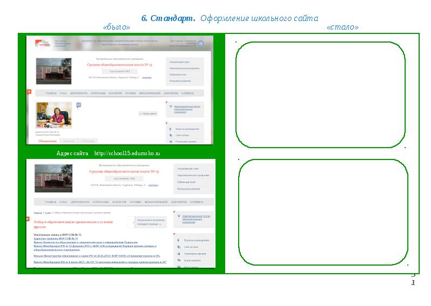Open ДОКУМЕНТЫ menu in bottom screenshot
The height and width of the screenshot is (306, 431).
[179, 202]
